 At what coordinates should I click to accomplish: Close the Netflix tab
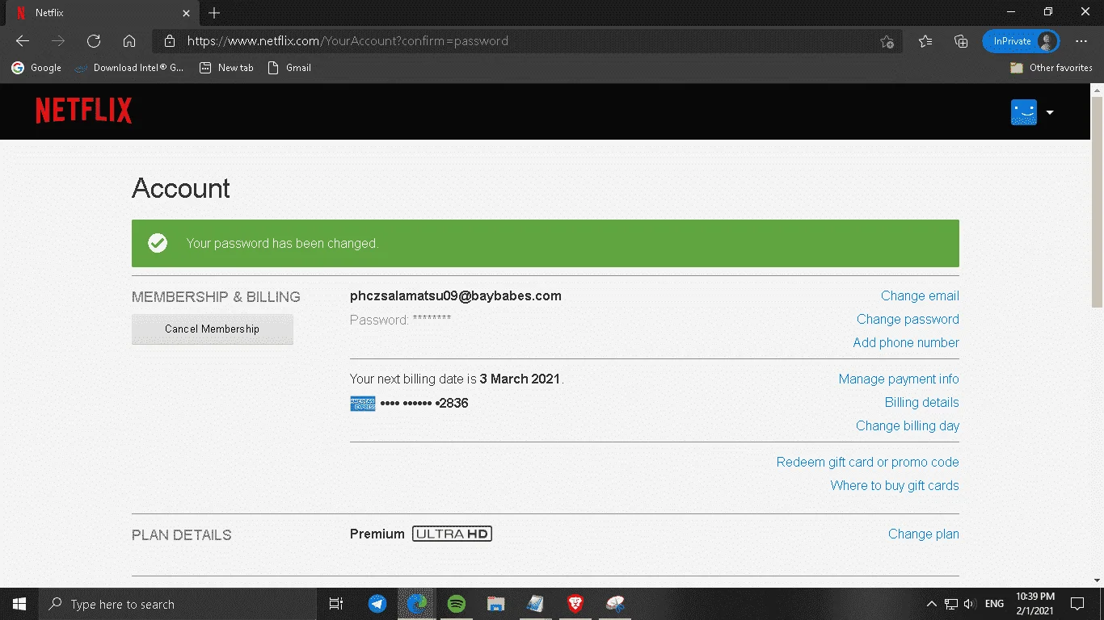186,13
